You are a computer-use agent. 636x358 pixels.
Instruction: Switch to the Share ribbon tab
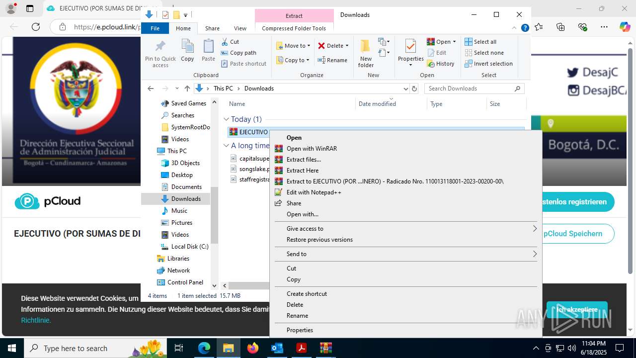(212, 28)
